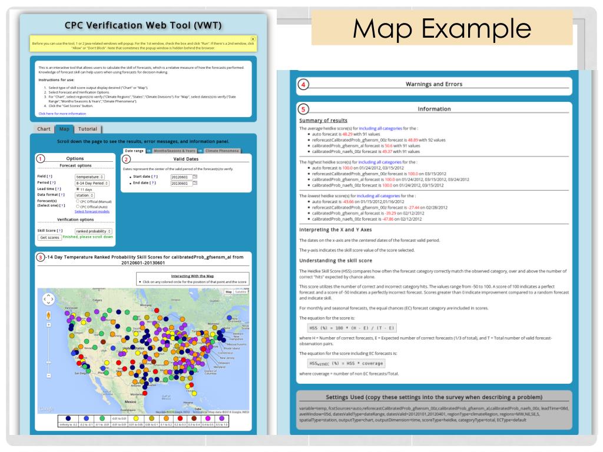Screen dimensions: 603x452
Task: Open the Skill Score dropdown showing ranked probability
Action: click(94, 231)
